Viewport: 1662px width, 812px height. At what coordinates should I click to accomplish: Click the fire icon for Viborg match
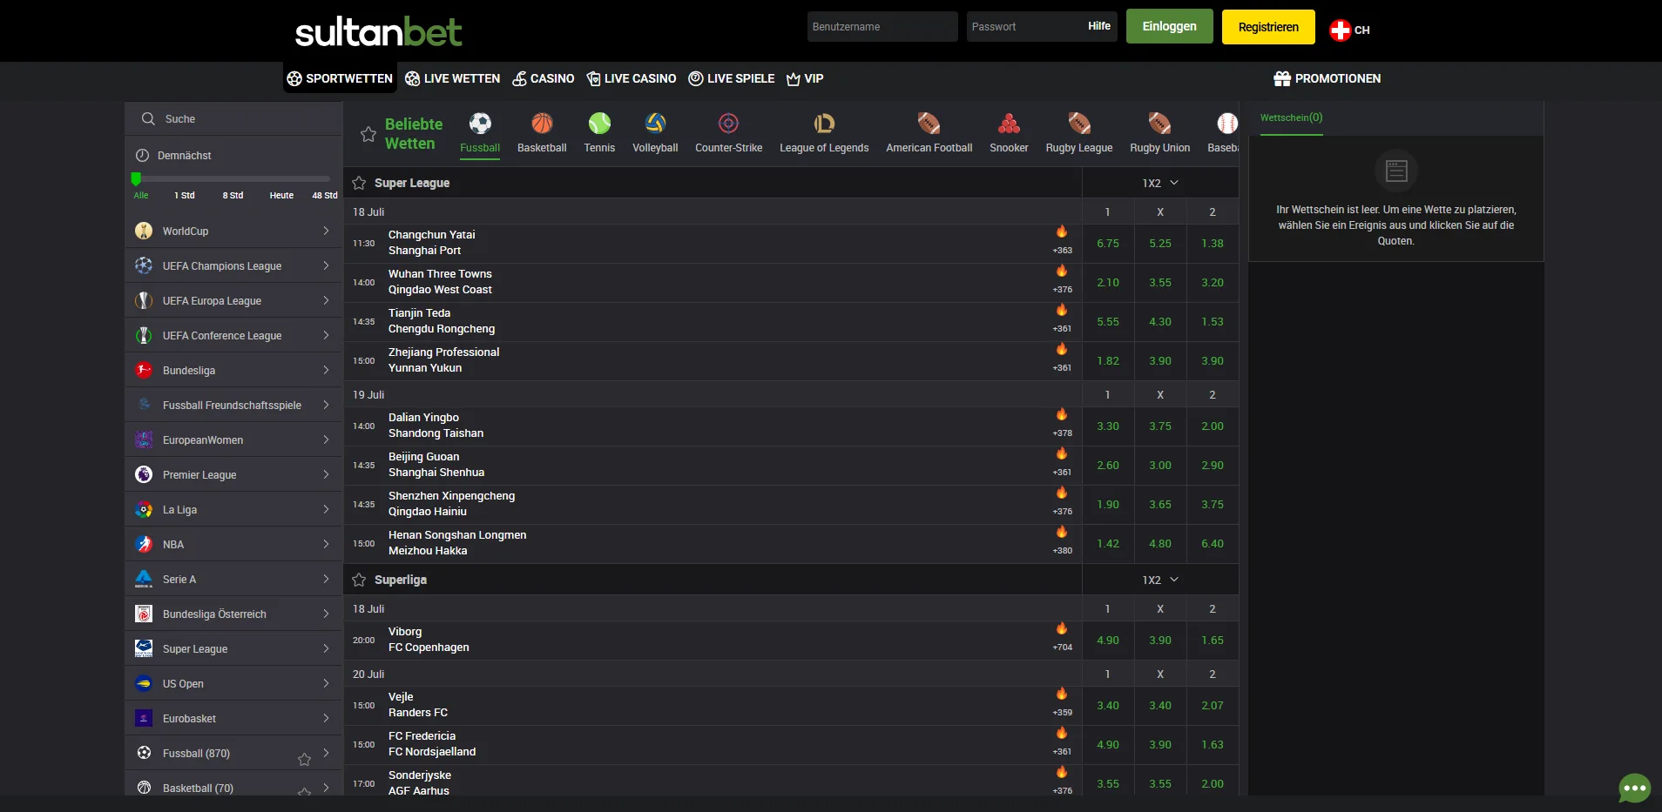(x=1062, y=628)
